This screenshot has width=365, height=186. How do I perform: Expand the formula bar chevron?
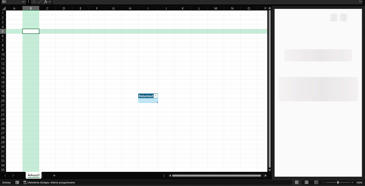click(x=360, y=2)
